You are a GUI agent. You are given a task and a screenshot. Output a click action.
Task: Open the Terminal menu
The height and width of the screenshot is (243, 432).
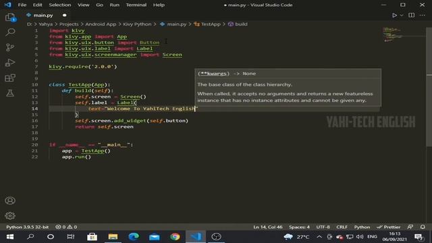click(136, 5)
